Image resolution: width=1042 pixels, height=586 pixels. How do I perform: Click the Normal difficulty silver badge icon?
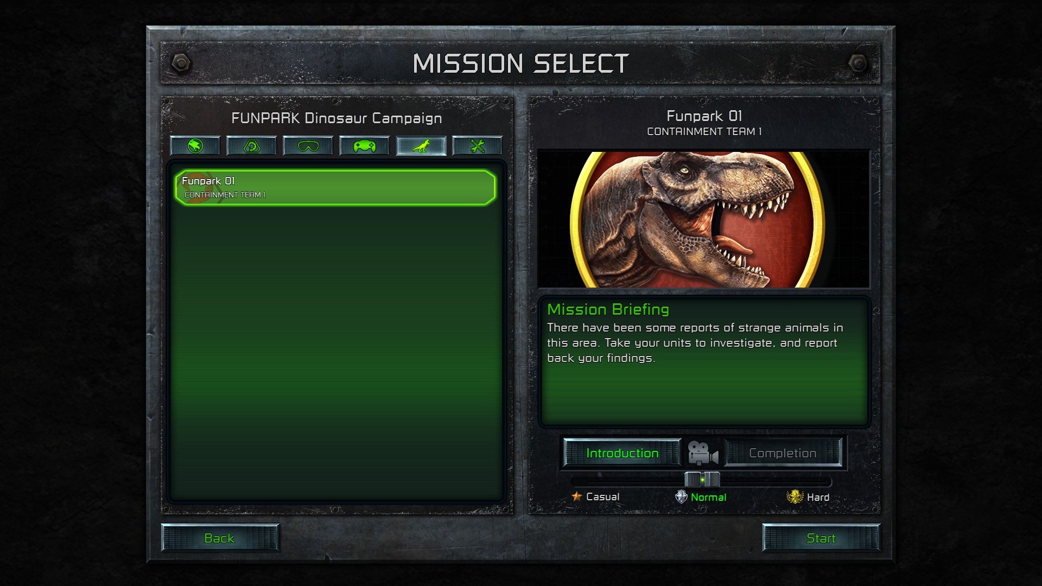[681, 497]
